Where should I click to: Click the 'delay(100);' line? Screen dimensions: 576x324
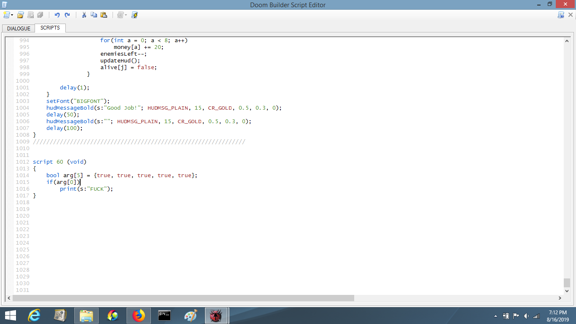[x=65, y=128]
